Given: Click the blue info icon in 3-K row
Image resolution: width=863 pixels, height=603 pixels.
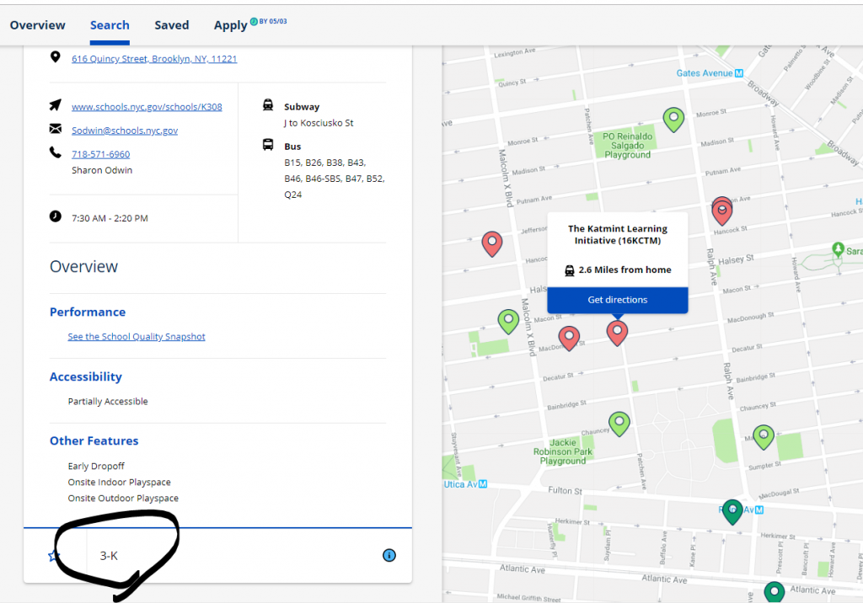Looking at the screenshot, I should (389, 556).
